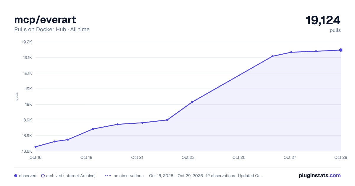The width and height of the screenshot is (355, 186).
Task: Select the data point above Oct 27 label
Action: (x=291, y=52)
